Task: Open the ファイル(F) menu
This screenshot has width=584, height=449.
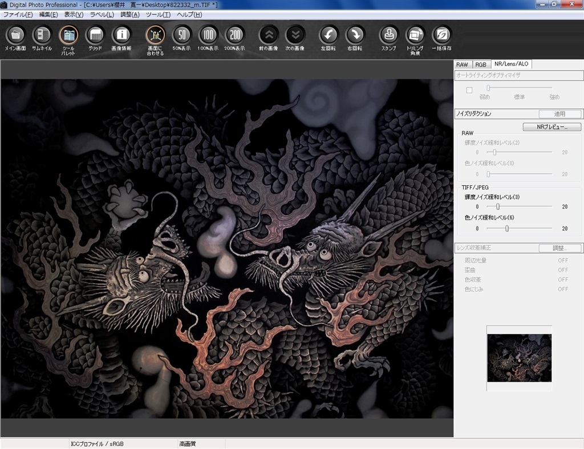Action: 18,14
